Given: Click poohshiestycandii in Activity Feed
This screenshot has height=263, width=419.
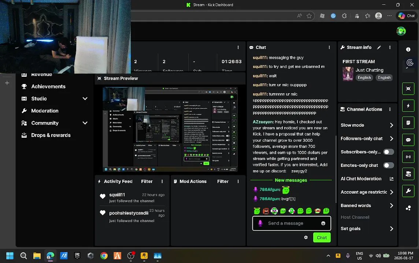Looking at the screenshot, I should 129,213.
